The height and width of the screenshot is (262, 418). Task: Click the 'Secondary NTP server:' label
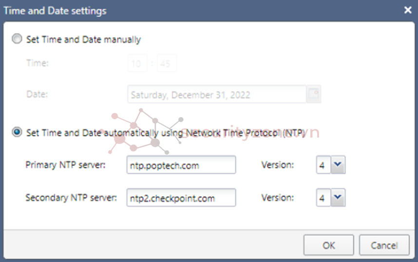tap(71, 198)
